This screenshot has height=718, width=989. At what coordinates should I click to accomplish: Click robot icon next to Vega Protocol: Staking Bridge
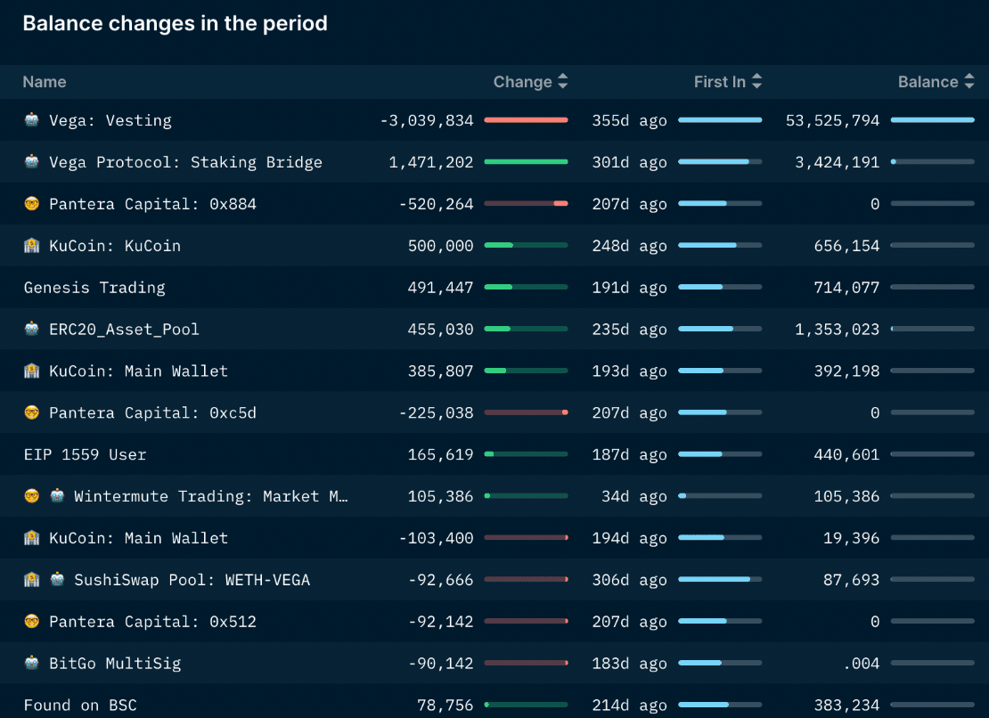[32, 162]
